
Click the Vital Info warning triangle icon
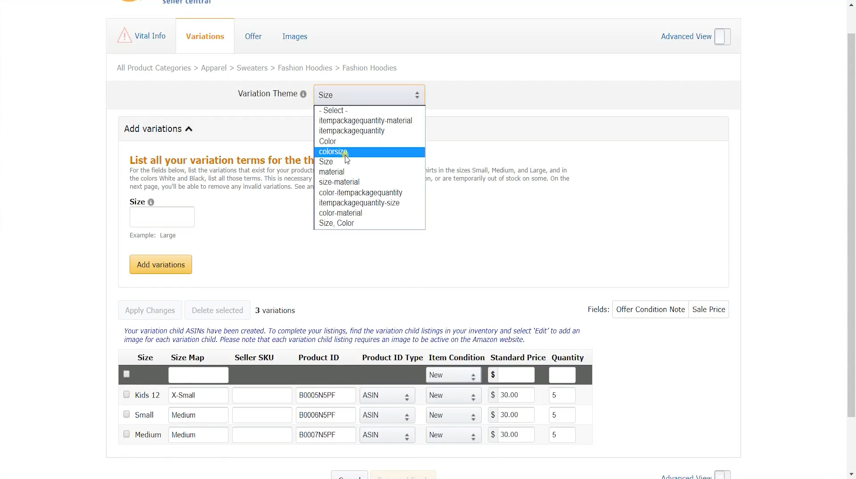point(124,35)
